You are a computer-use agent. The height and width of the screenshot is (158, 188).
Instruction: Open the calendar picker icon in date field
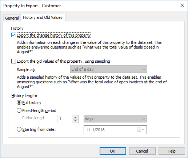[139, 130]
